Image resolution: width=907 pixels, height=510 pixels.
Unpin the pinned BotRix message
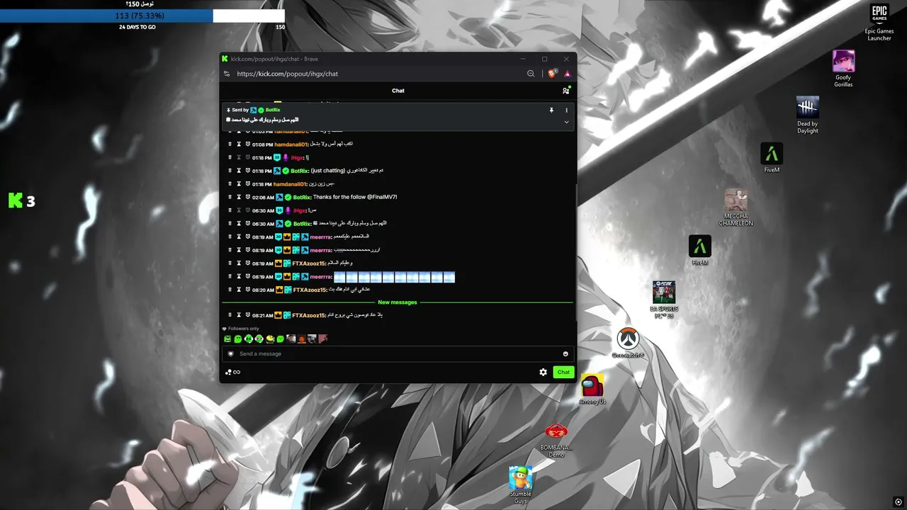551,110
